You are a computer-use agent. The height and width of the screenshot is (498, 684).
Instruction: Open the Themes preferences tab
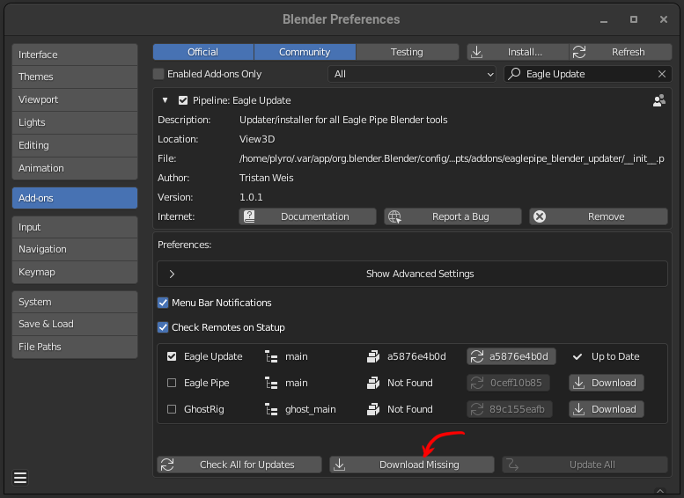[75, 77]
